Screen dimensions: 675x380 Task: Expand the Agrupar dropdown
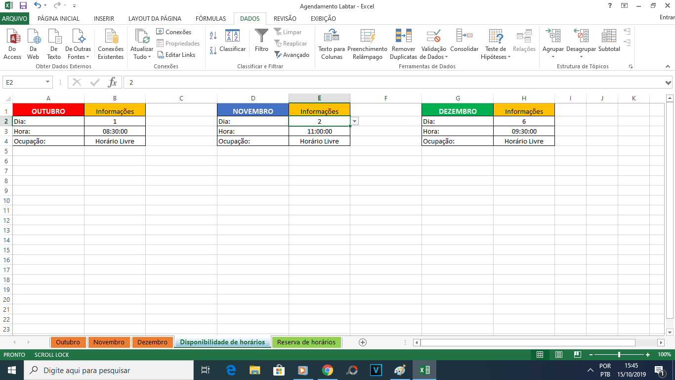553,57
